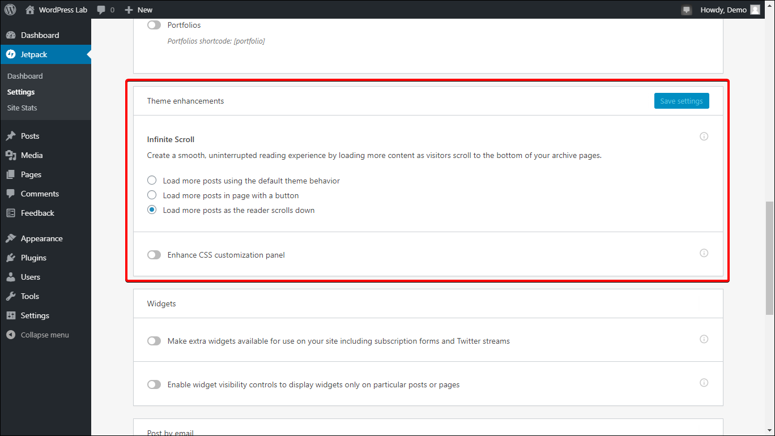Click the Media text in sidebar
Viewport: 775px width, 436px height.
(32, 155)
